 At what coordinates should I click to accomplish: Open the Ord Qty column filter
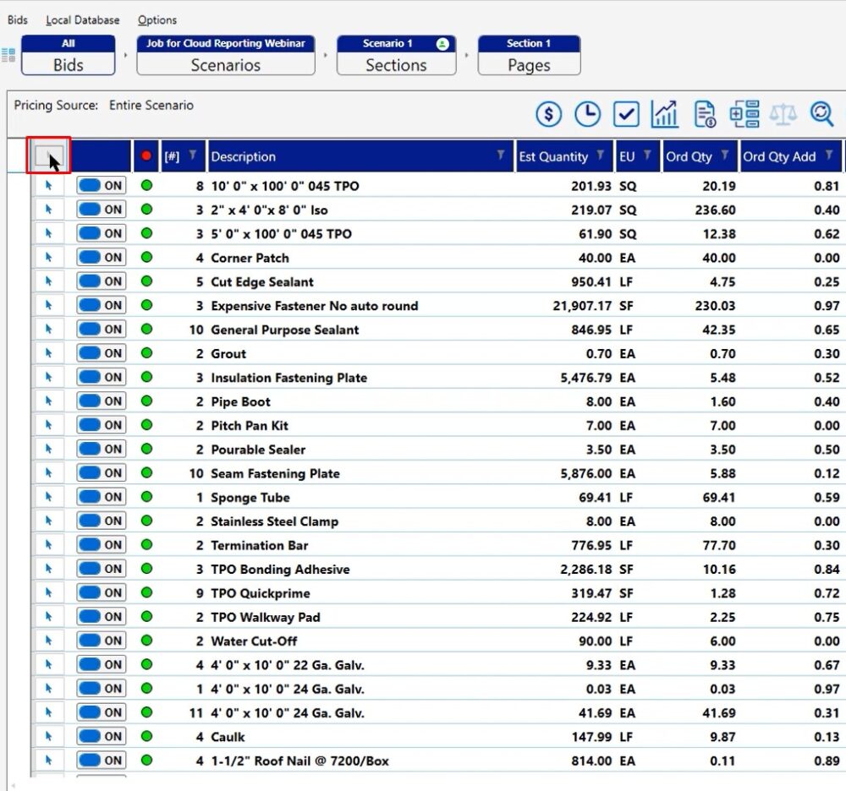(x=722, y=156)
